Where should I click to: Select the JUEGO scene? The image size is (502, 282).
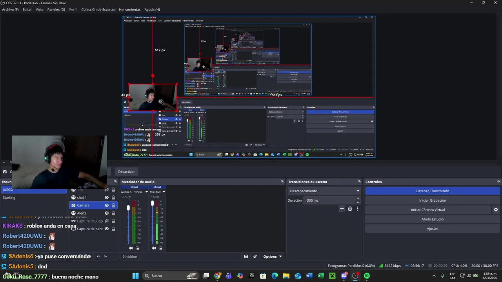(34, 190)
